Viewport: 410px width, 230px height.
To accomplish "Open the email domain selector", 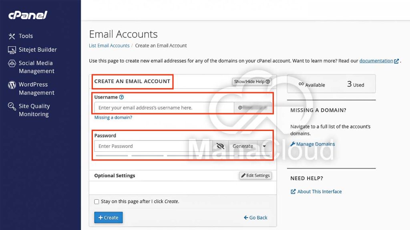I will click(x=253, y=108).
